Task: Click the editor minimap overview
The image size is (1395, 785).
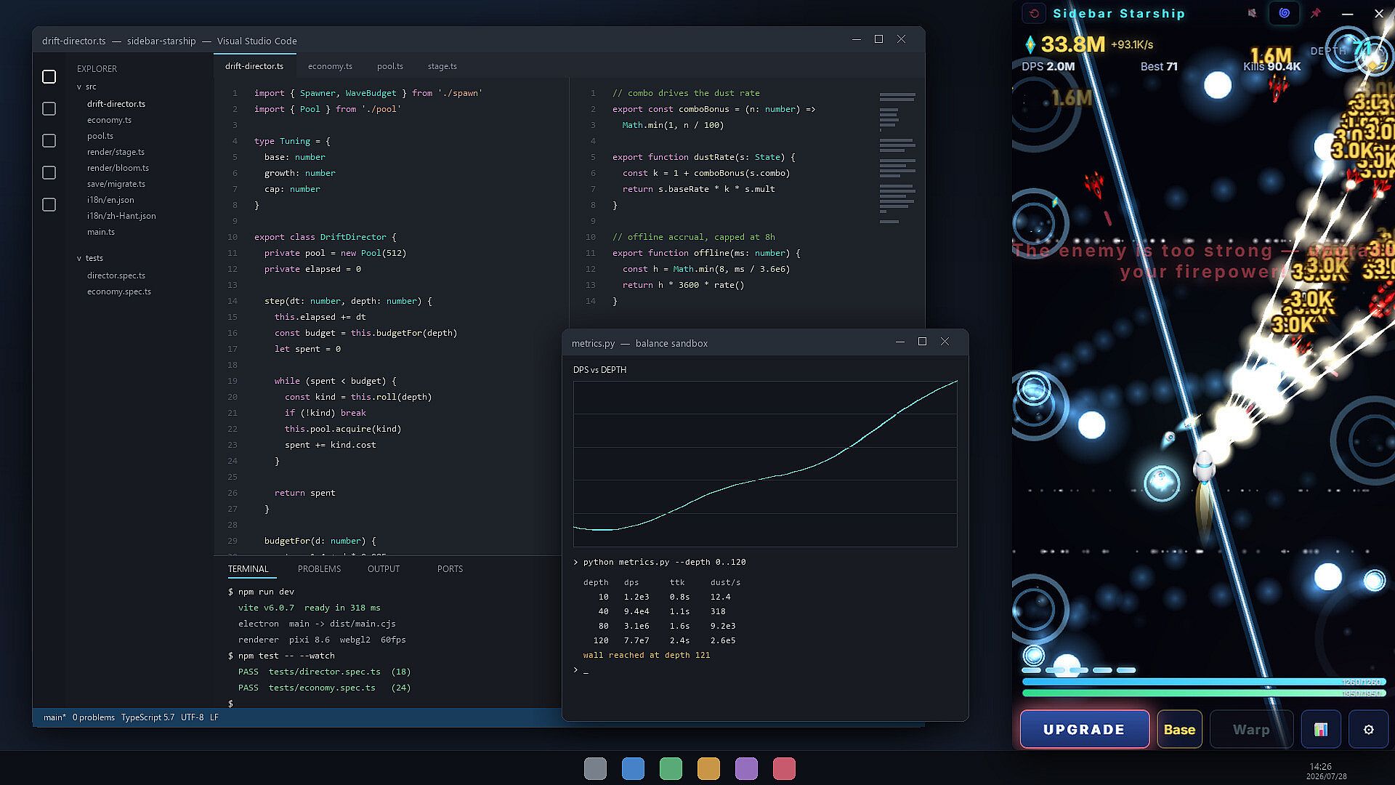Action: pyautogui.click(x=897, y=158)
